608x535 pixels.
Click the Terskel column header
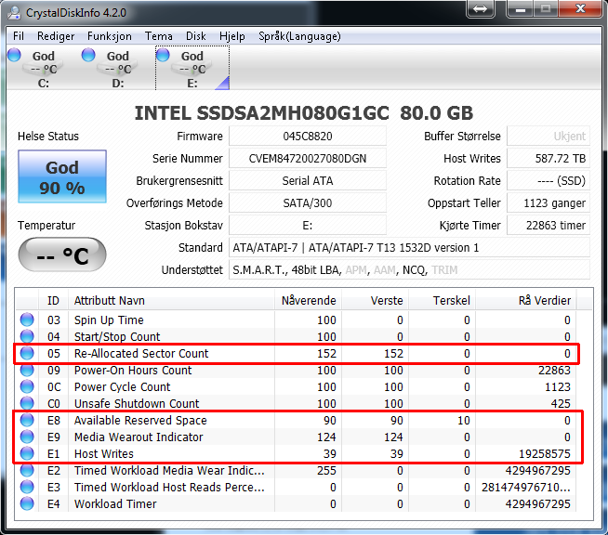(x=442, y=301)
